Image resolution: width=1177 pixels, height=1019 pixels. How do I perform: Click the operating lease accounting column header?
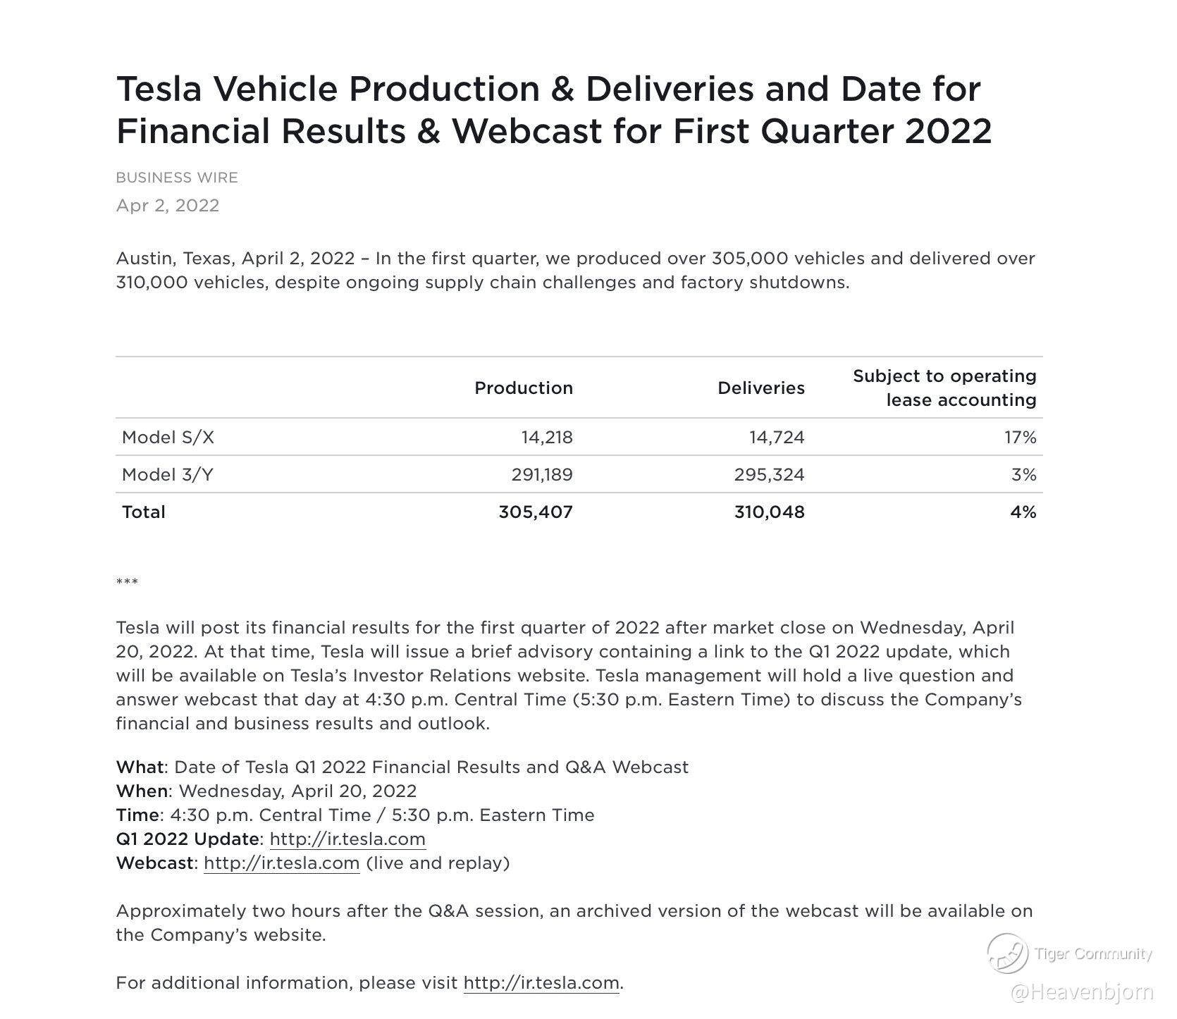coord(944,388)
